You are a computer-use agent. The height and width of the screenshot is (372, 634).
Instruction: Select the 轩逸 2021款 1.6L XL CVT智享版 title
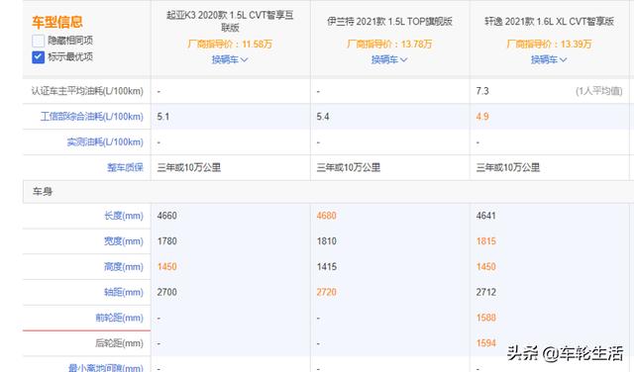tap(549, 22)
